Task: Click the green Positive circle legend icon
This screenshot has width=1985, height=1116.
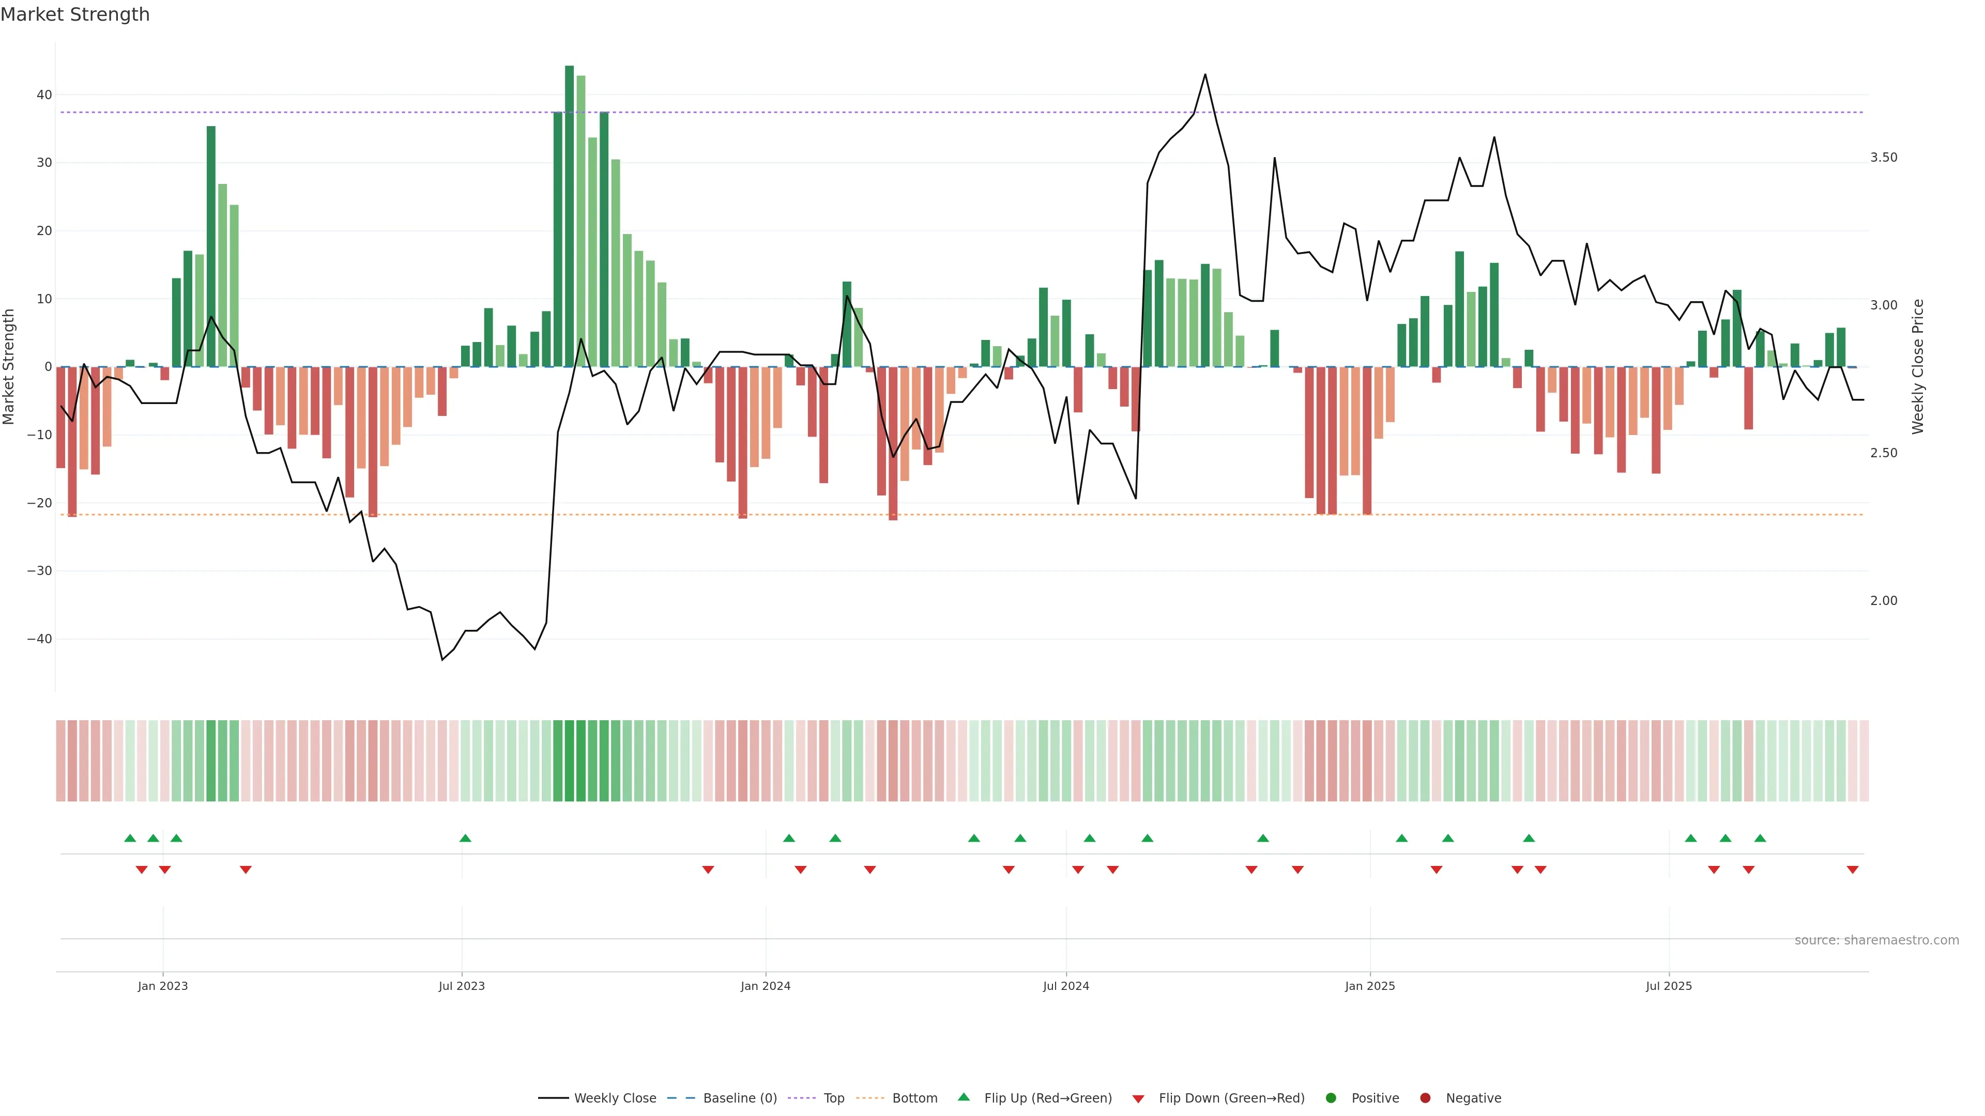Action: [x=1331, y=1097]
